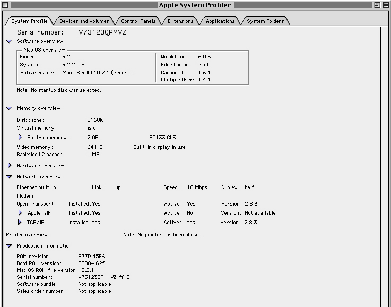Click serial number V73123QP-MVZ-ff12

(x=104, y=277)
